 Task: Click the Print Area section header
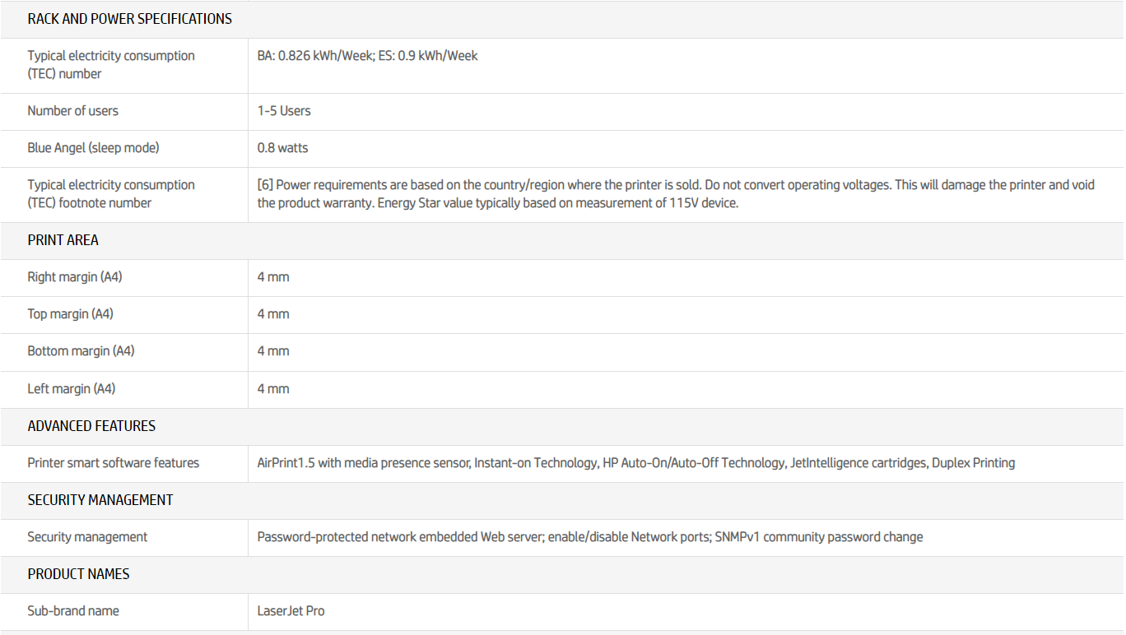click(x=63, y=240)
